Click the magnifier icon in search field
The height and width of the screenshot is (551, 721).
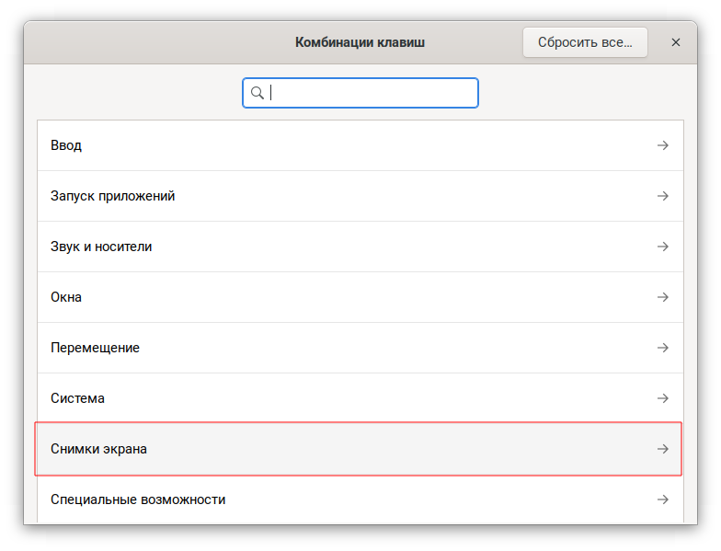coord(257,93)
